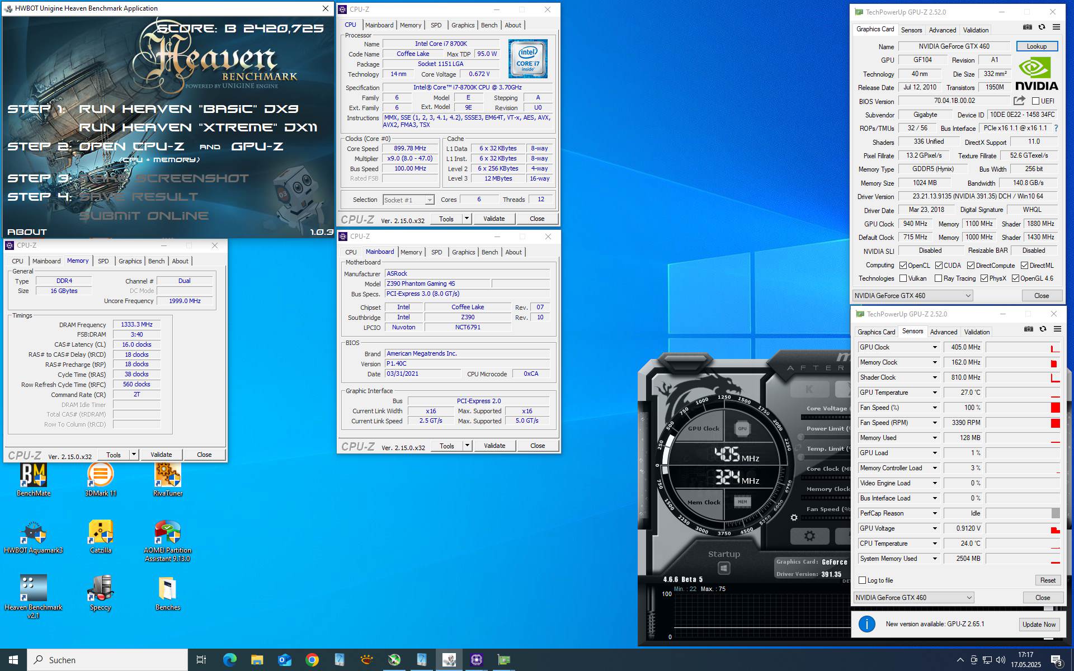The height and width of the screenshot is (671, 1074).
Task: Open AOMEI Partition Assistant shortcut
Action: pyautogui.click(x=168, y=541)
